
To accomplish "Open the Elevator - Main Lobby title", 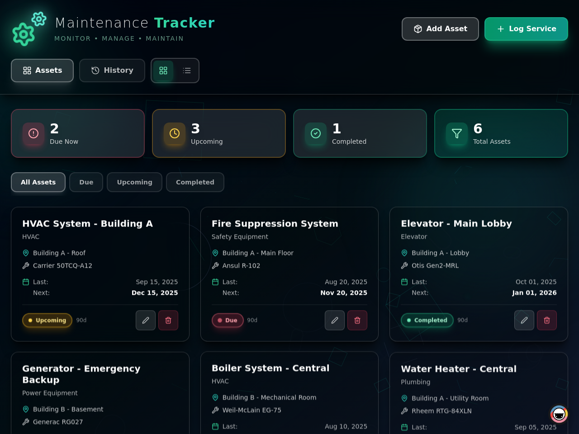I will (x=456, y=224).
